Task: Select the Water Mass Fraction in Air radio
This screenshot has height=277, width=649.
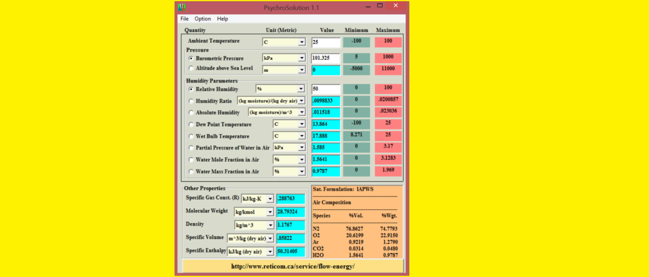Action: pyautogui.click(x=191, y=171)
